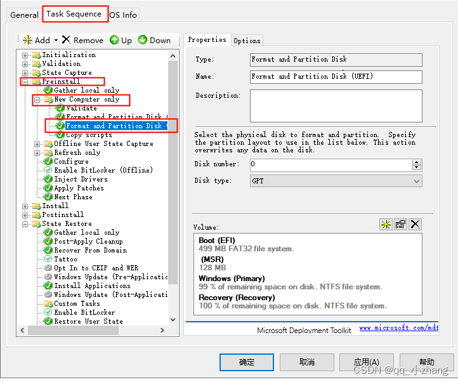The height and width of the screenshot is (382, 458).
Task: Click the 应用(A) apply button
Action: click(366, 362)
